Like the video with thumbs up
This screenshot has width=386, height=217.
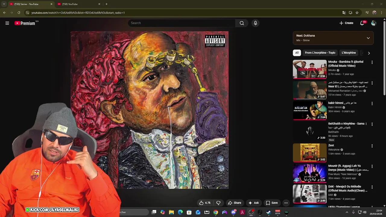point(205,203)
